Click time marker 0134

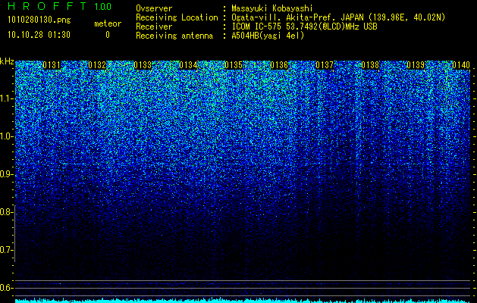pos(188,65)
